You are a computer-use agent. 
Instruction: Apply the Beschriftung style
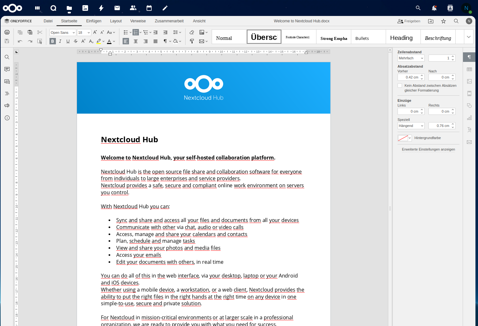438,37
